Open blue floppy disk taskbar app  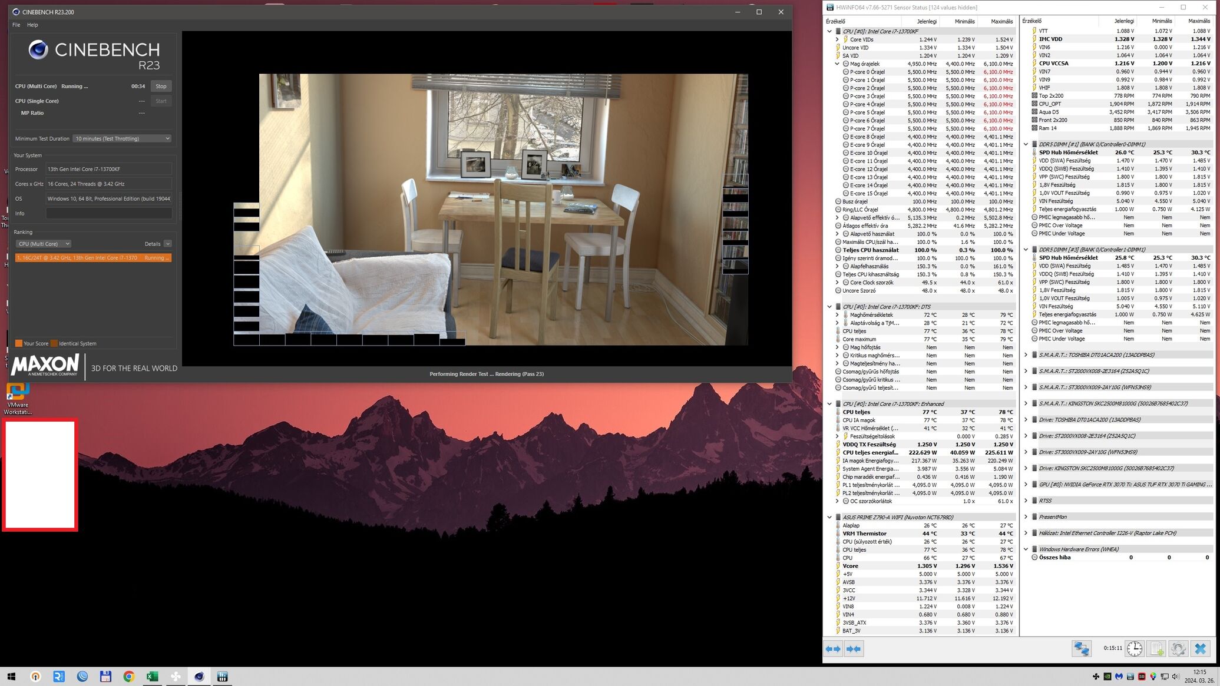pyautogui.click(x=105, y=677)
